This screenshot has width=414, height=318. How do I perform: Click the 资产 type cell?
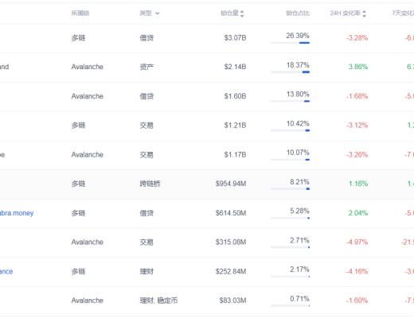click(x=146, y=67)
